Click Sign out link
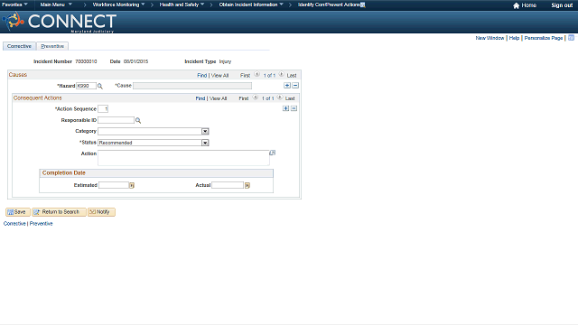Viewport: 578px width, 325px height. click(x=562, y=5)
